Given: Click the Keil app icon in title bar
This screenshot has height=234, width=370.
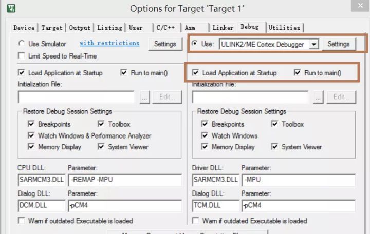Looking at the screenshot, I should click(12, 8).
